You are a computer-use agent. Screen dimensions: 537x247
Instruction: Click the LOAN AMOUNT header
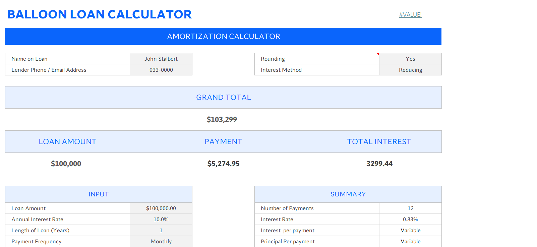[x=67, y=141]
